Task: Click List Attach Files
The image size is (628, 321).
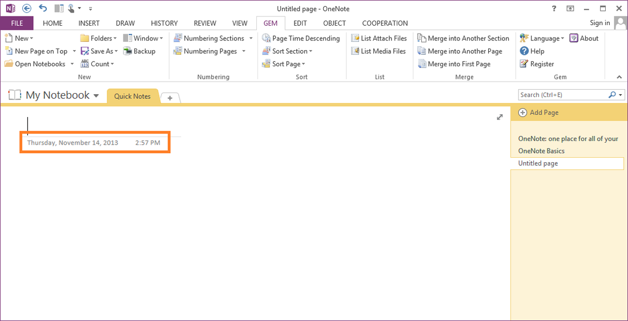Action: click(x=379, y=38)
